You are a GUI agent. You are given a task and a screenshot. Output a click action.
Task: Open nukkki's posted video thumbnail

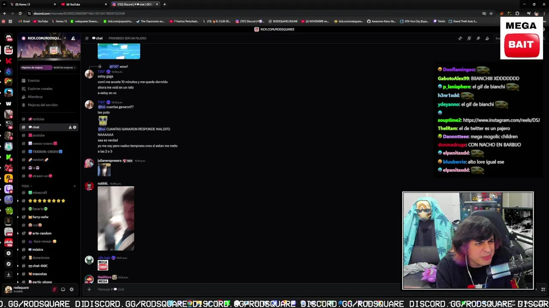click(116, 219)
